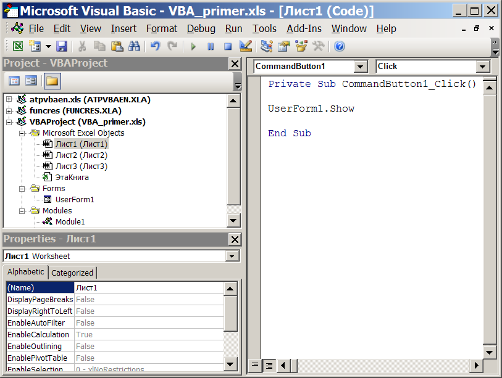Image resolution: width=502 pixels, height=378 pixels.
Task: Open Find with the binoculars icon
Action: pyautogui.click(x=134, y=46)
